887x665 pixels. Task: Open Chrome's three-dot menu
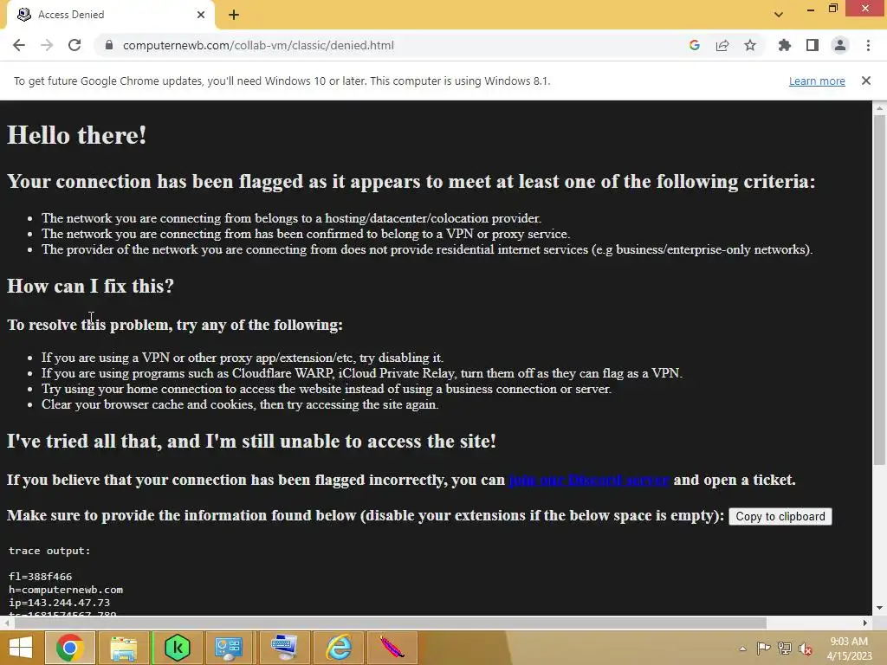coord(868,45)
